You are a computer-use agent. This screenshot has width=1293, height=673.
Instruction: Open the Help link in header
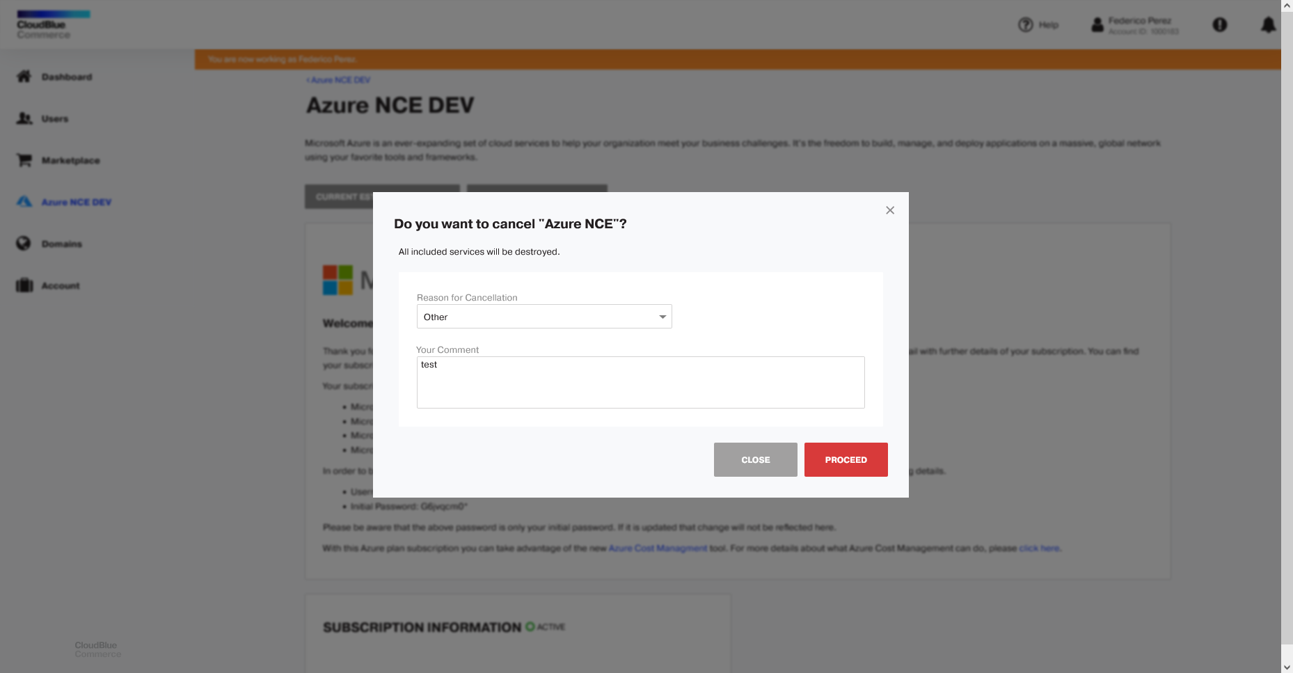(1048, 25)
